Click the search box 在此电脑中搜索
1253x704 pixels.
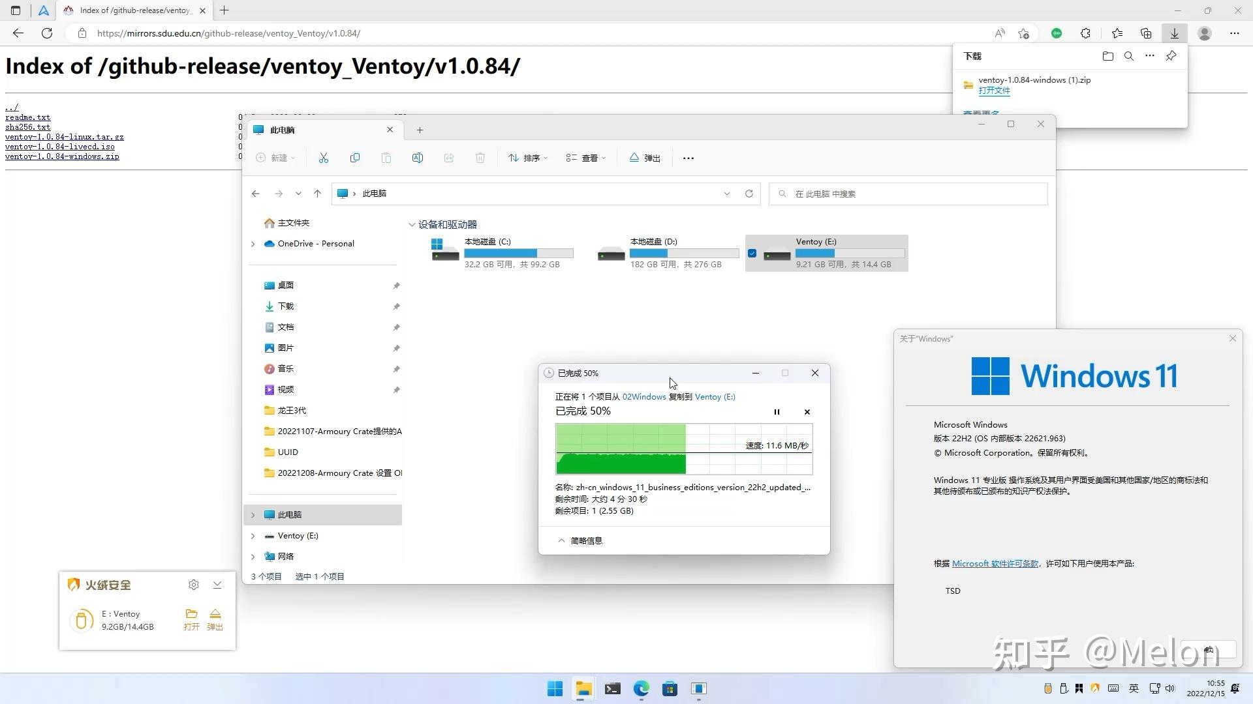[x=907, y=194]
